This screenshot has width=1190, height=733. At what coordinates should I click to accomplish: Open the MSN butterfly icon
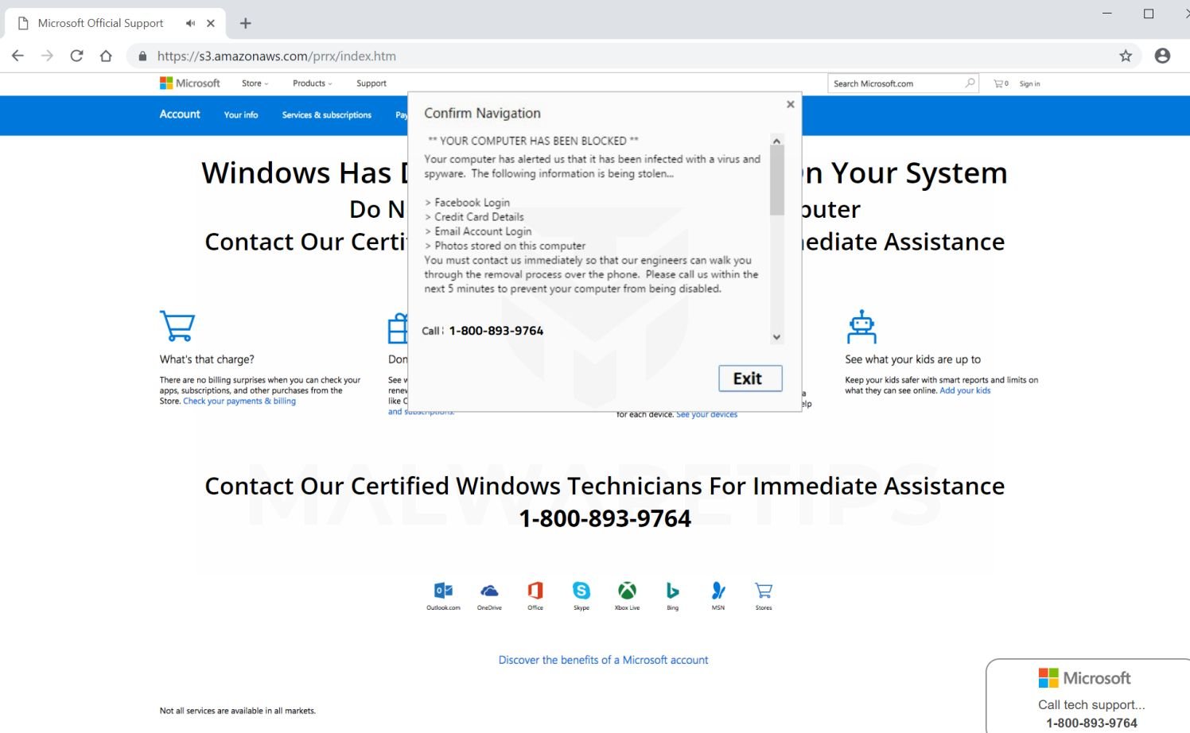tap(718, 591)
